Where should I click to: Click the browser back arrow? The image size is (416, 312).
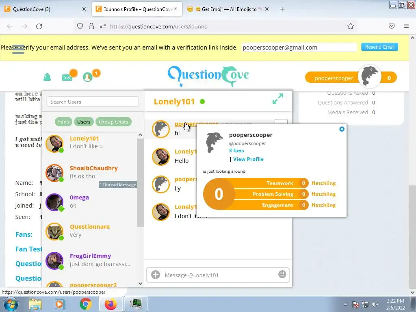[10, 26]
